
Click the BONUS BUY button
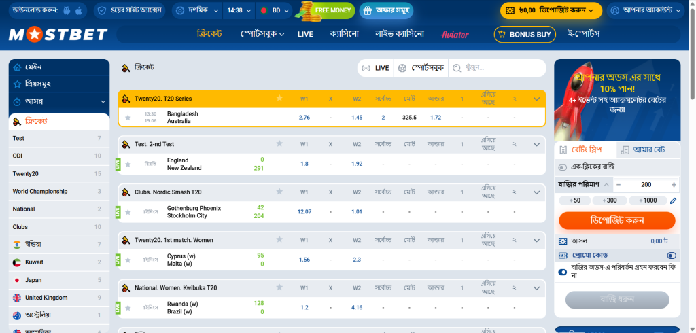pyautogui.click(x=525, y=34)
